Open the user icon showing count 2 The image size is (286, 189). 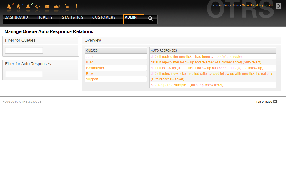[x=28, y=6]
